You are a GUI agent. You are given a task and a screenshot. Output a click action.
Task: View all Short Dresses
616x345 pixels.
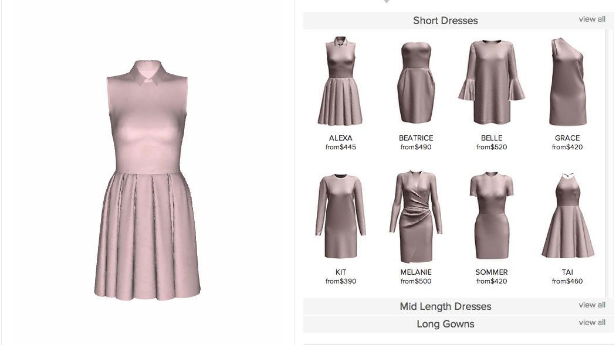(x=591, y=19)
